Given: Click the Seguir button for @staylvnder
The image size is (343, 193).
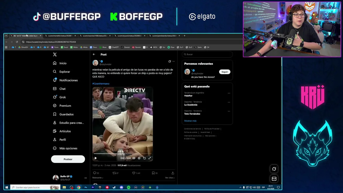Looking at the screenshot, I should (x=225, y=72).
